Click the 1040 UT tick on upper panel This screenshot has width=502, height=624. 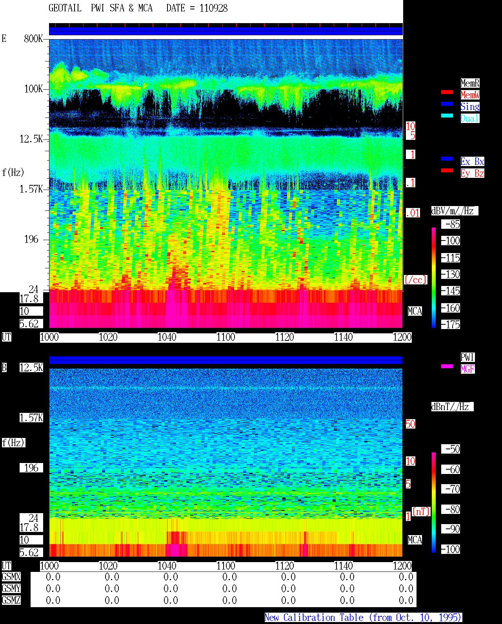[x=167, y=337]
